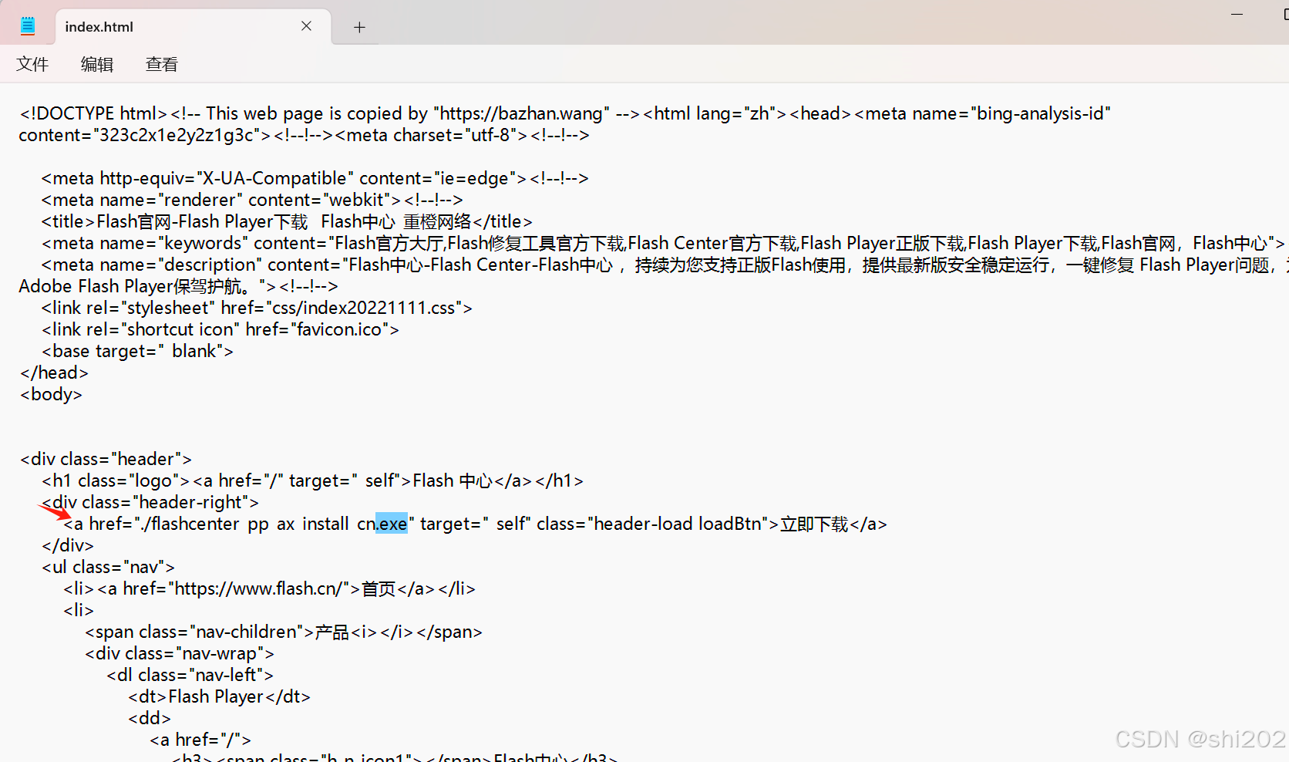
Task: Click the 'https://www.flash.cn/' 首页 line
Action: click(270, 588)
